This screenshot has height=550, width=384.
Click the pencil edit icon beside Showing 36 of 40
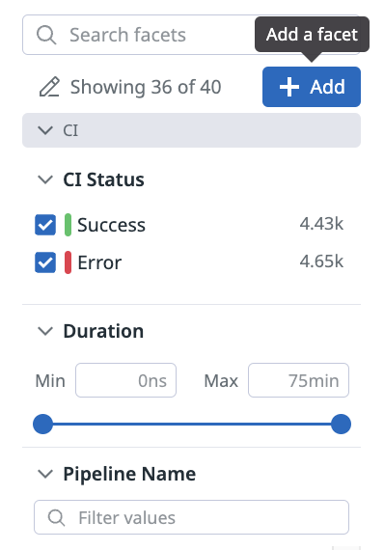[x=49, y=87]
